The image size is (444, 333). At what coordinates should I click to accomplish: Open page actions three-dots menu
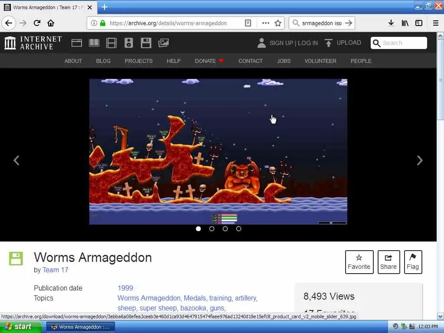coord(266,23)
